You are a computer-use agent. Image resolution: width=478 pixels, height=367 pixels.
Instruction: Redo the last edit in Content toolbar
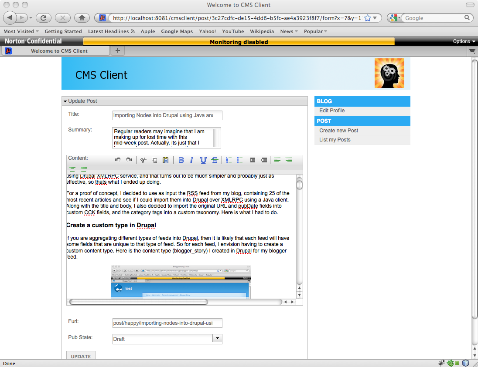pos(129,160)
